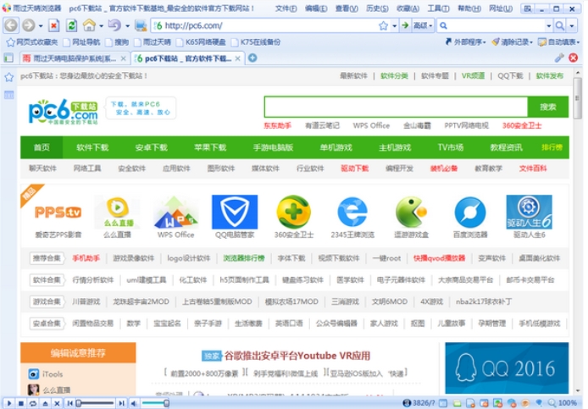Click the URL address bar showing http://pc6.com/

pos(264,25)
